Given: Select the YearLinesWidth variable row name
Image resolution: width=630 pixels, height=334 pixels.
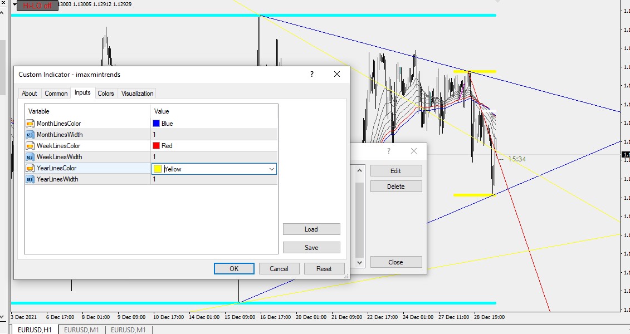Looking at the screenshot, I should tap(57, 179).
